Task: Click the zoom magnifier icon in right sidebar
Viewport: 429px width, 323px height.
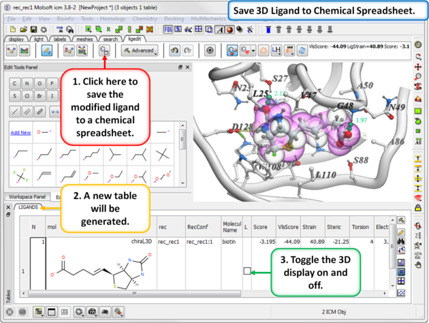Action: (x=418, y=77)
